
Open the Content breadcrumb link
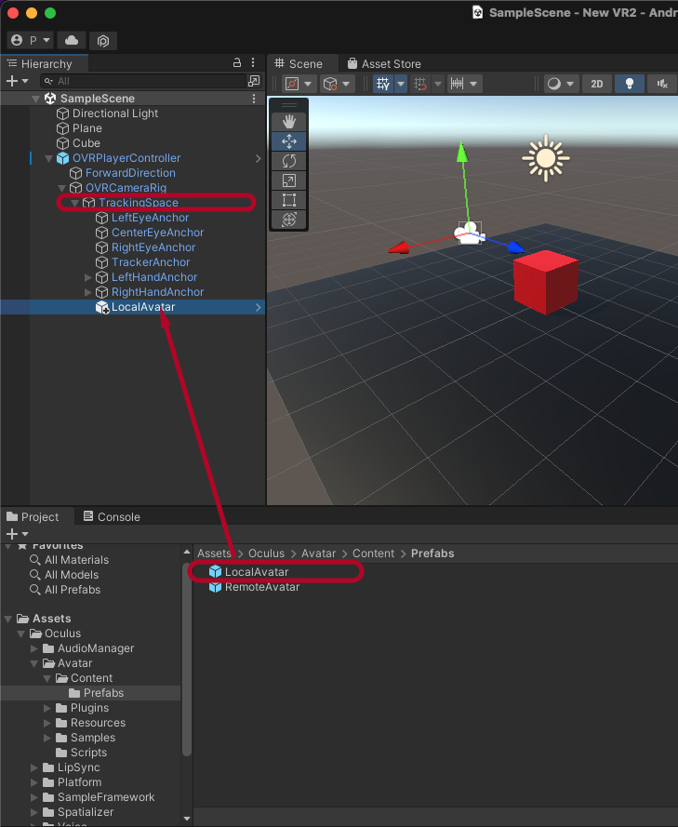(373, 554)
